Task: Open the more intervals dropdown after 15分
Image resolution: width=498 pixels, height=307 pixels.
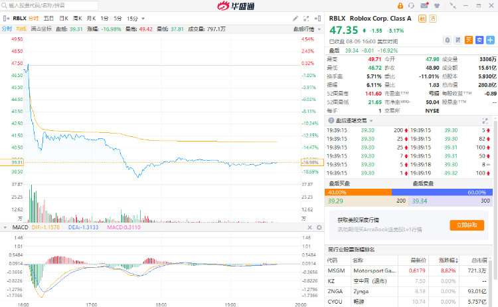Action: (143, 19)
